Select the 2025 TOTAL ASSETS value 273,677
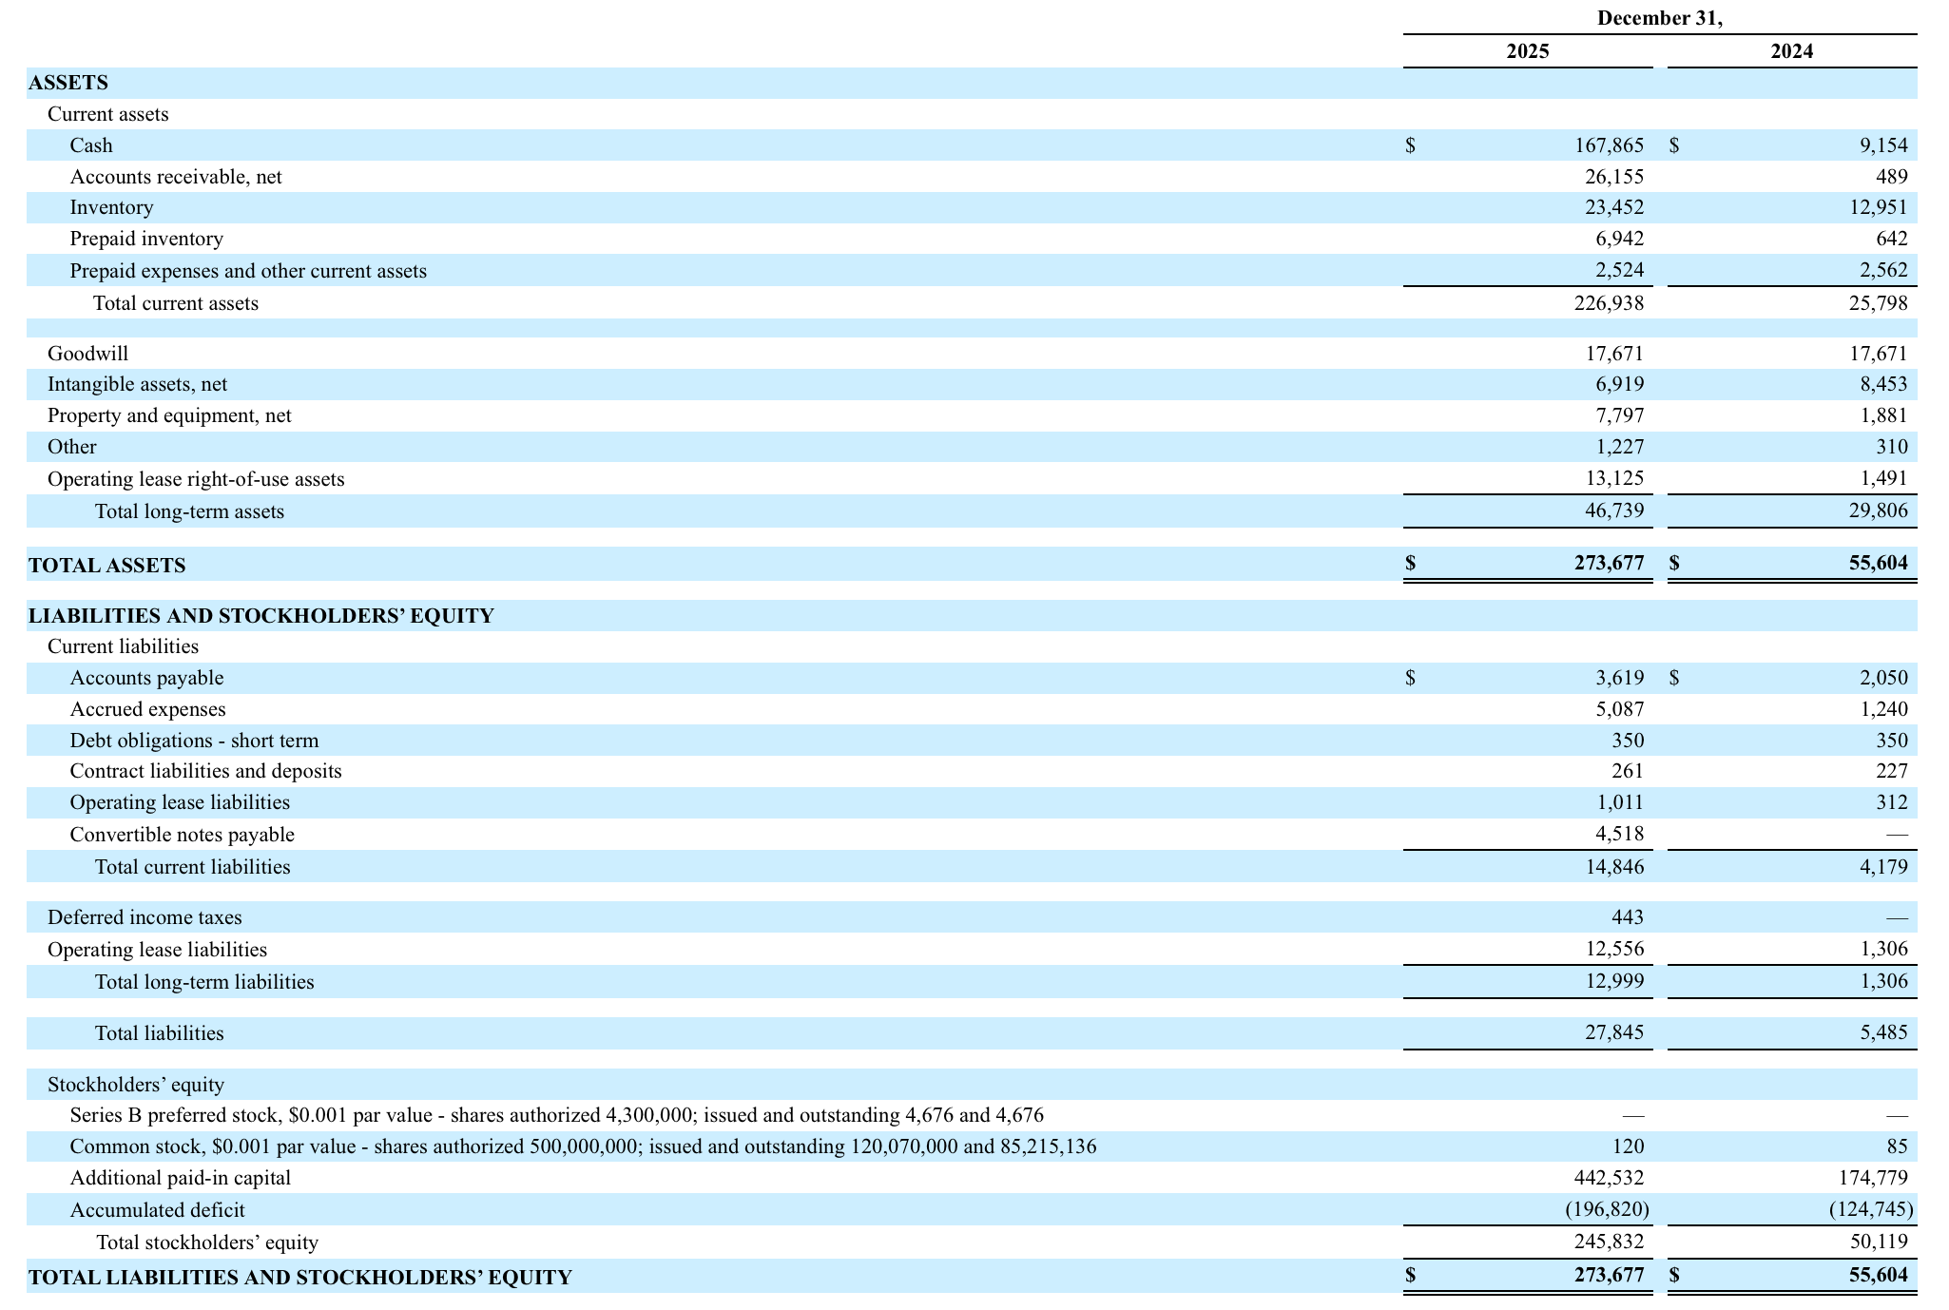The image size is (1949, 1310). tap(1609, 563)
